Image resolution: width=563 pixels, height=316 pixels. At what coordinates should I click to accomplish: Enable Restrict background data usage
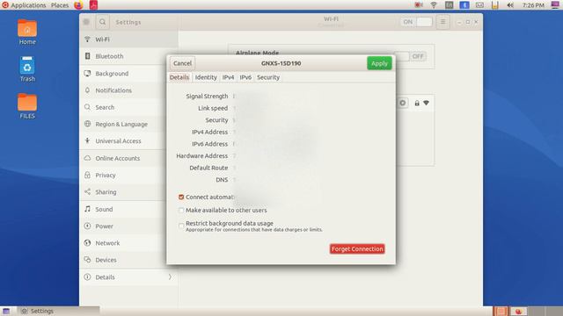click(x=181, y=226)
